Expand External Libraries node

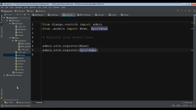pyautogui.click(x=4, y=75)
